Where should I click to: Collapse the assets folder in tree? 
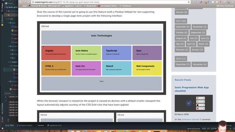(8, 47)
